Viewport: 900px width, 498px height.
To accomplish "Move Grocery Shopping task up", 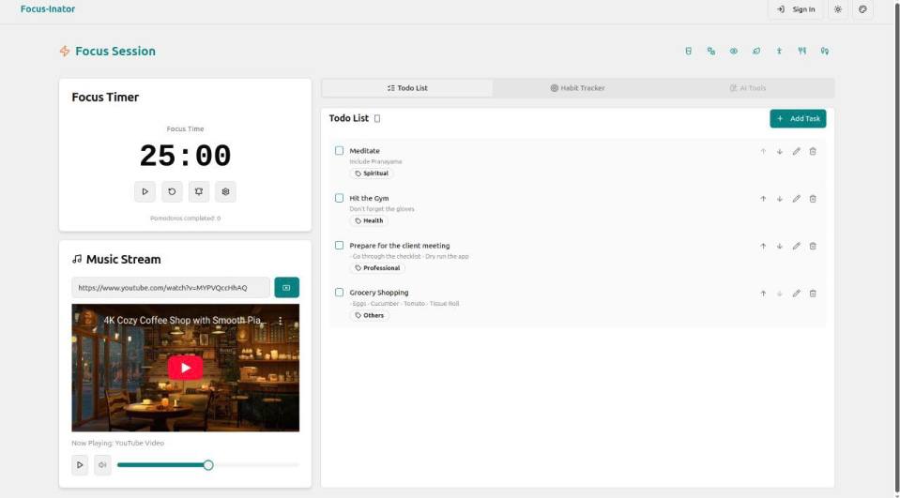I will point(763,294).
